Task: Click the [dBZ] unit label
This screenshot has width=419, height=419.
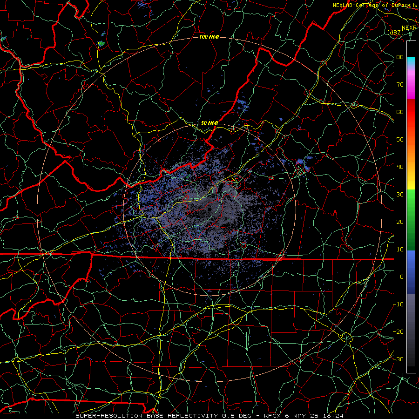Action: coord(395,32)
